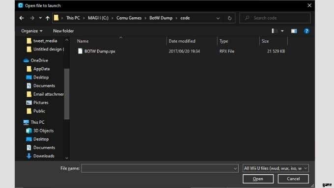Expand the address bar history dropdown

click(x=218, y=18)
